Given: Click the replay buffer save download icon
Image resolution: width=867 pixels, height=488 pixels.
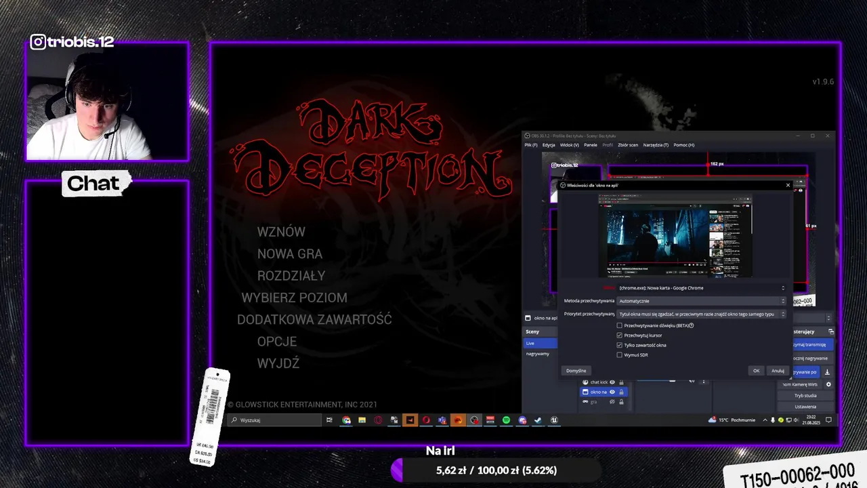Looking at the screenshot, I should point(827,372).
